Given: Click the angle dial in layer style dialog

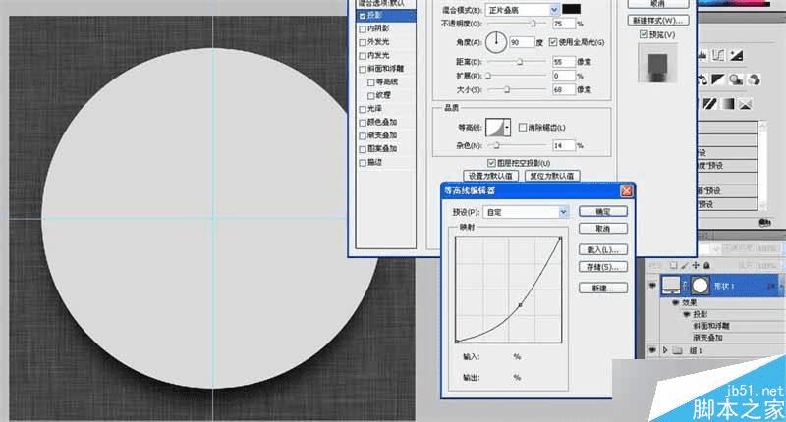Looking at the screenshot, I should coord(496,42).
